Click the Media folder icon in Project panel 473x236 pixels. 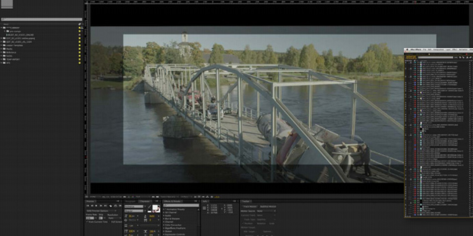[4, 49]
